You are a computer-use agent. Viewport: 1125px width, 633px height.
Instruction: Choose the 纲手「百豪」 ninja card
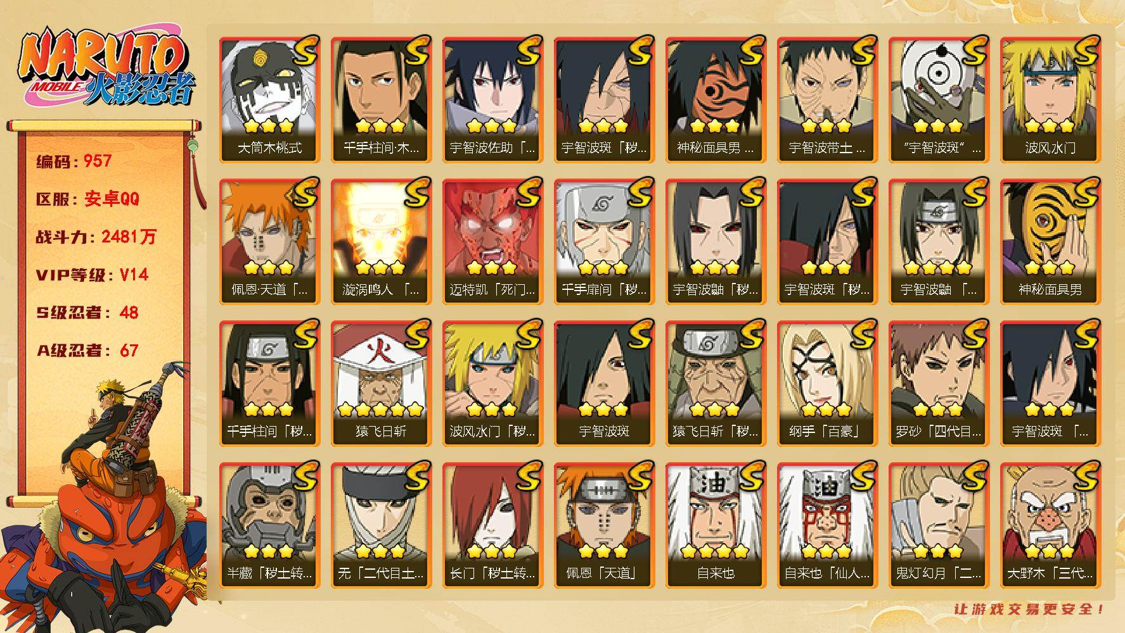tap(827, 384)
